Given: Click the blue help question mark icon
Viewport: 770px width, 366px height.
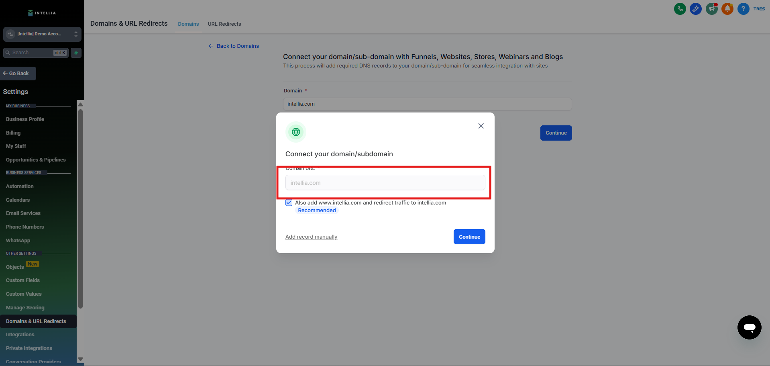Looking at the screenshot, I should tap(743, 9).
